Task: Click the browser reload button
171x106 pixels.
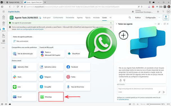Action: pyautogui.click(x=18, y=7)
